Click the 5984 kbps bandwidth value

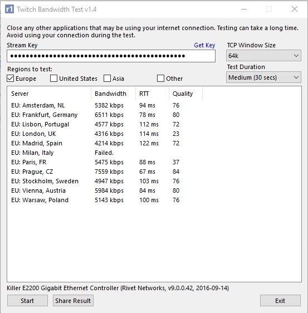[x=109, y=190]
